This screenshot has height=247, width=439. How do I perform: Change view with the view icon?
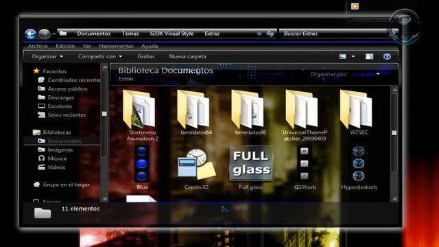click(x=343, y=56)
